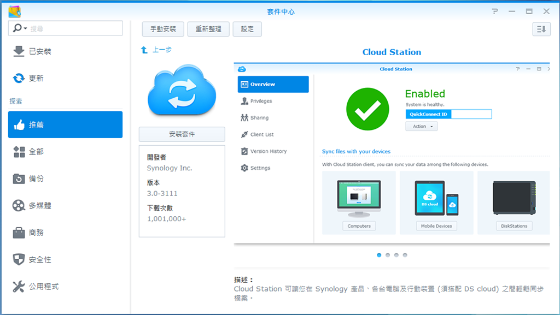
Task: Select the 推薦 recommended category
Action: [x=65, y=124]
